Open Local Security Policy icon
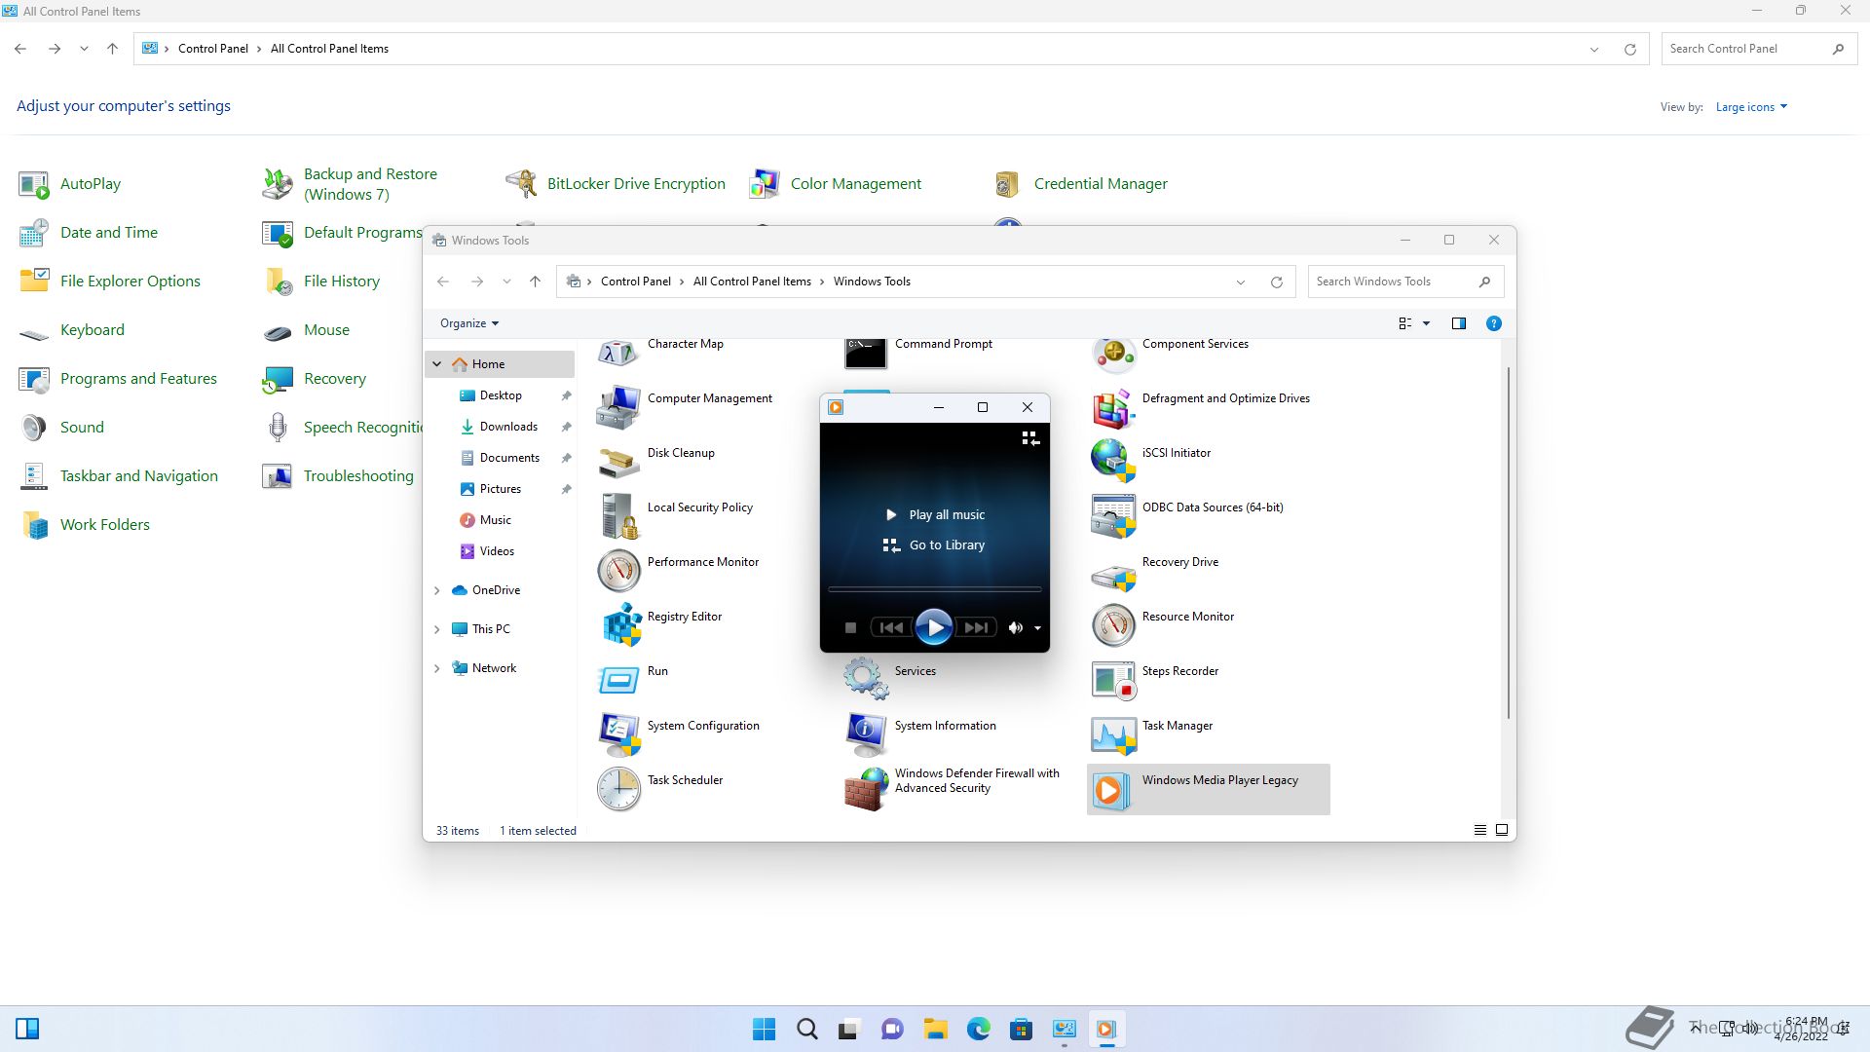 coord(618,516)
